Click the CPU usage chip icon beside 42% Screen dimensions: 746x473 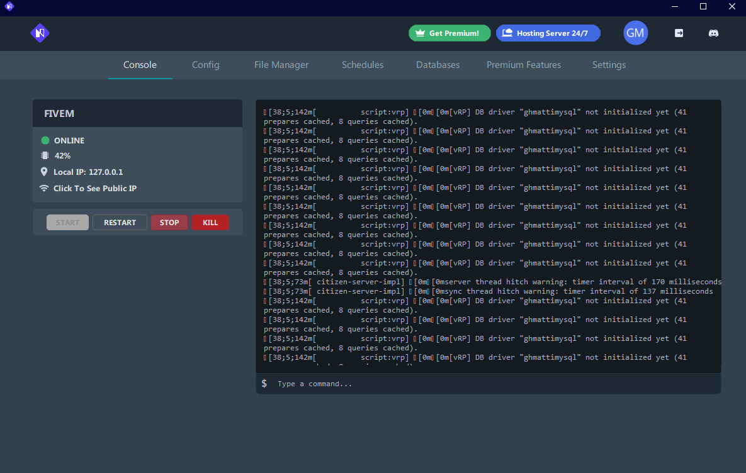[44, 155]
